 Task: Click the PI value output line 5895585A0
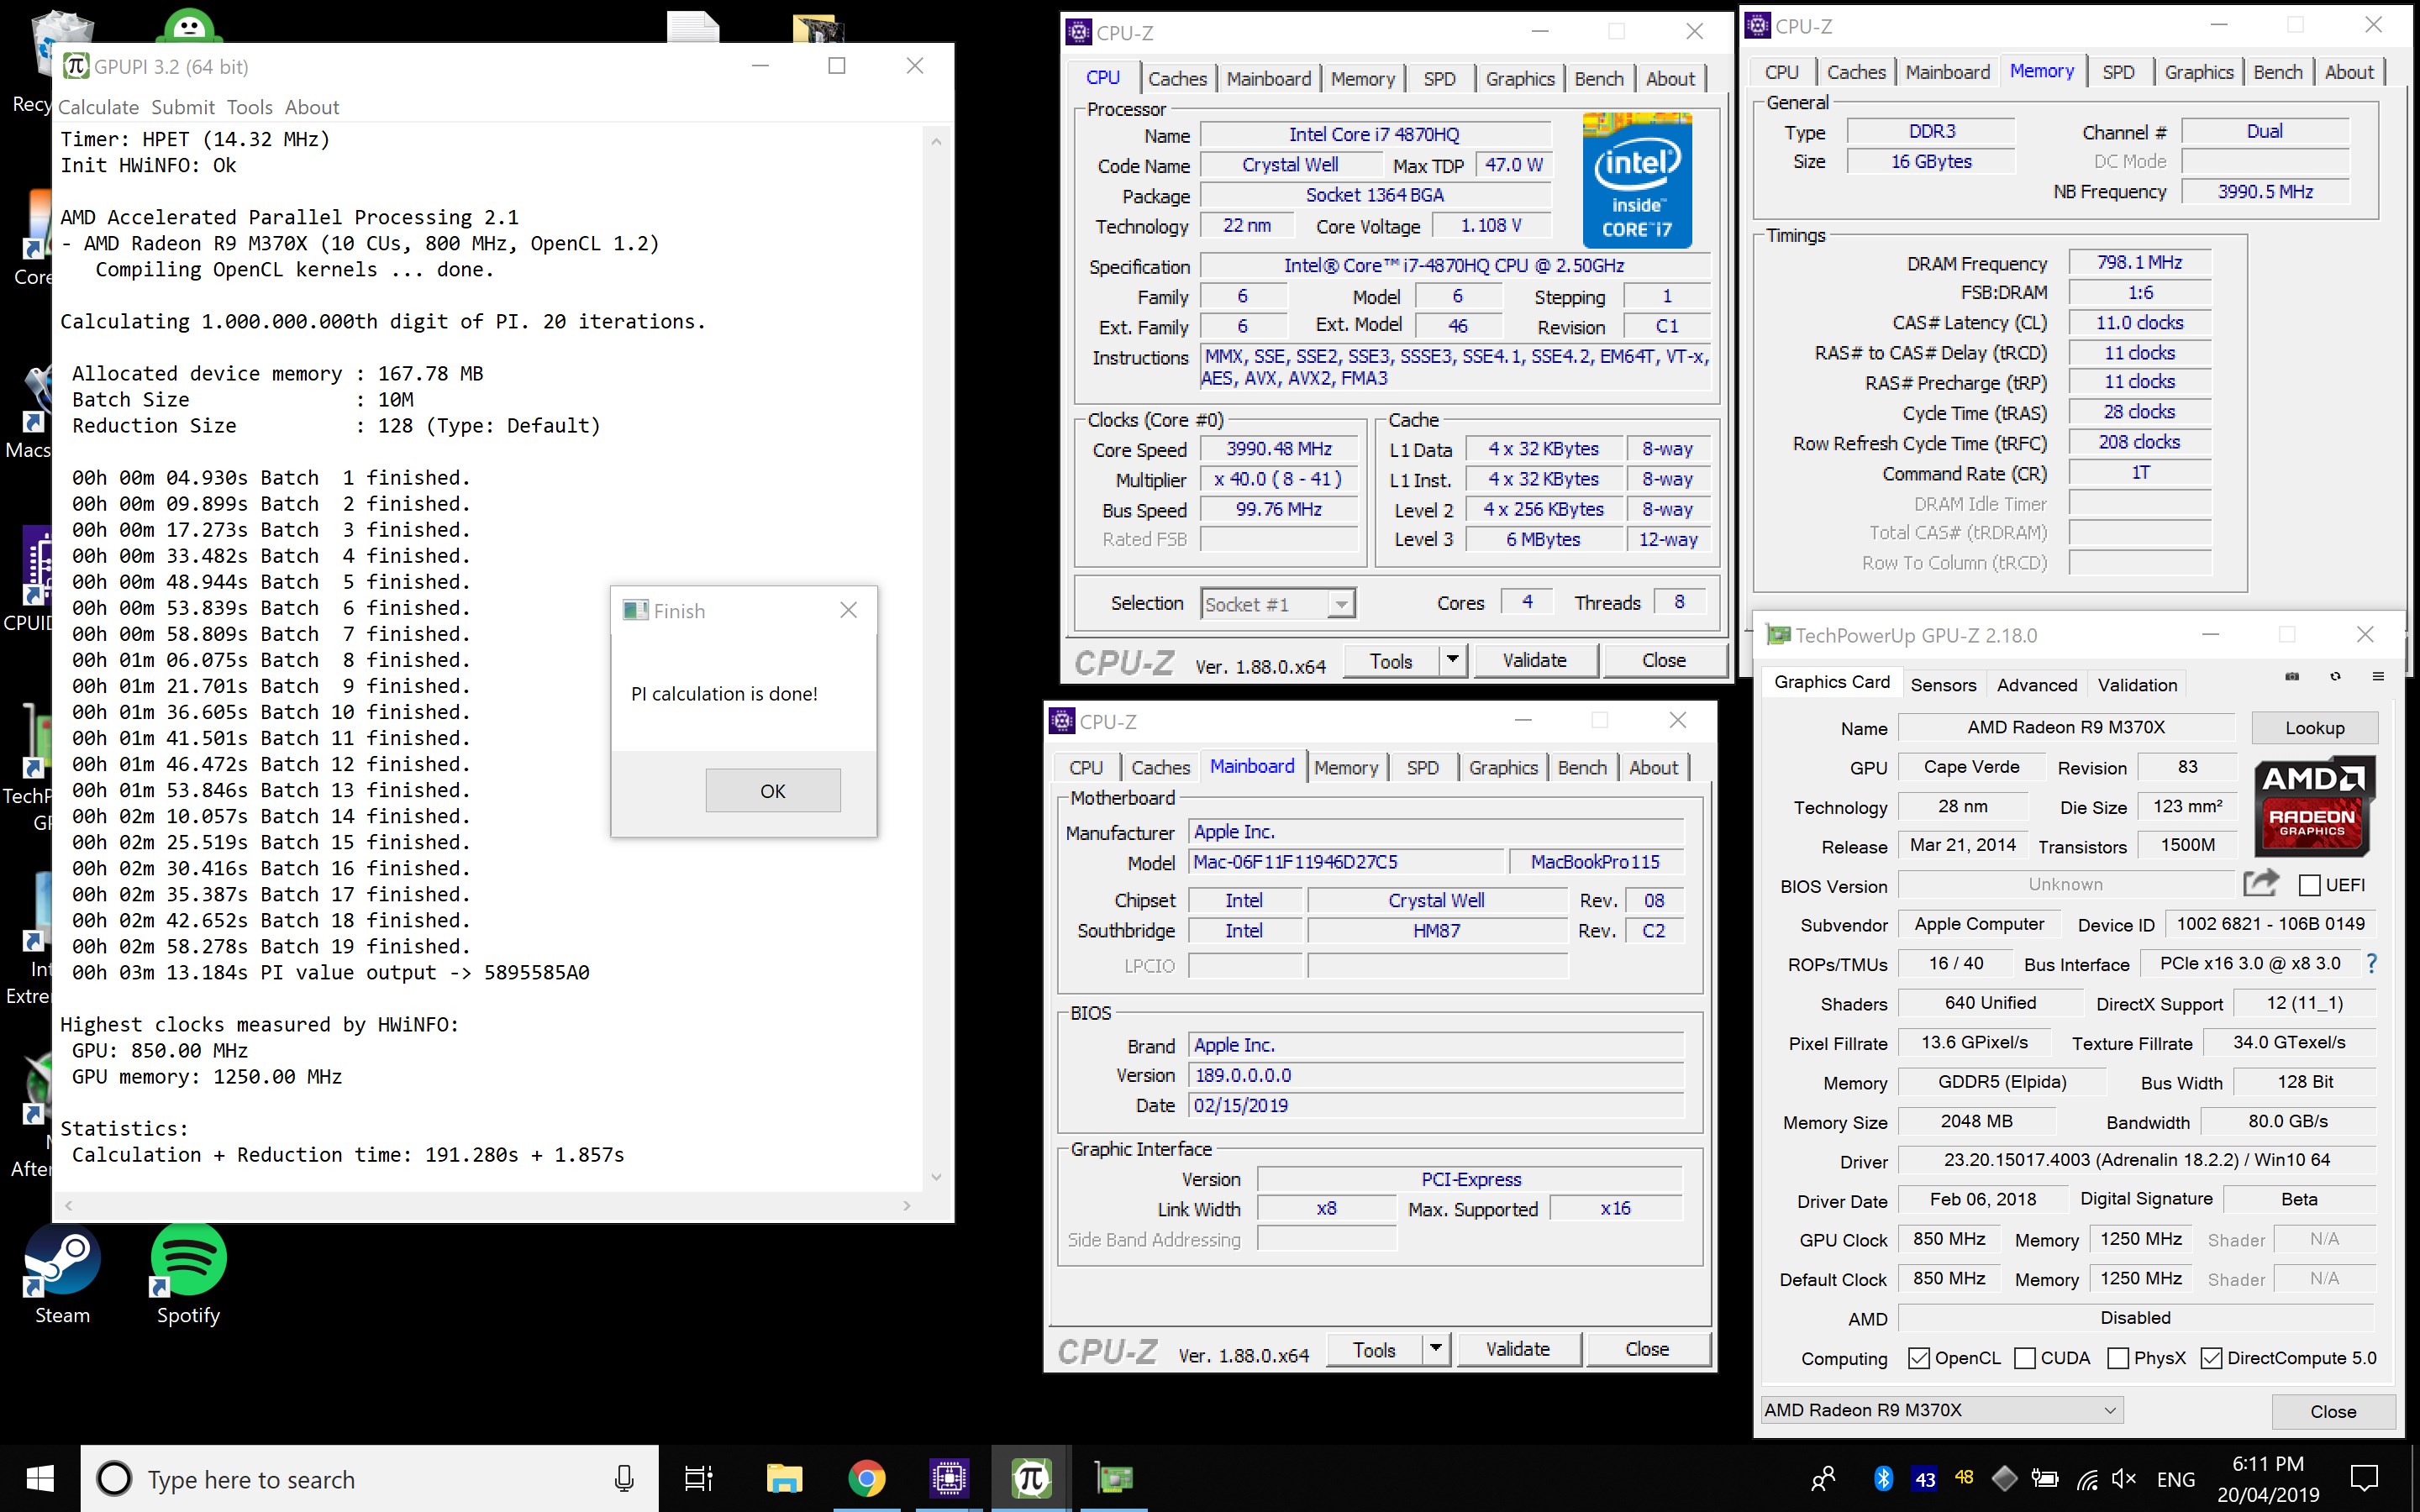[x=330, y=972]
